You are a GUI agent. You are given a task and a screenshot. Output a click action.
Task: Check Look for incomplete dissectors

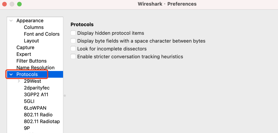[73, 49]
